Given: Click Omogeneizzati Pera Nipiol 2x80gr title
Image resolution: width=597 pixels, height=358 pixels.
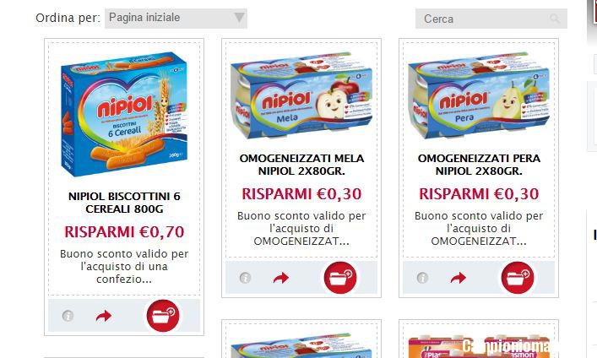Looking at the screenshot, I should [479, 165].
